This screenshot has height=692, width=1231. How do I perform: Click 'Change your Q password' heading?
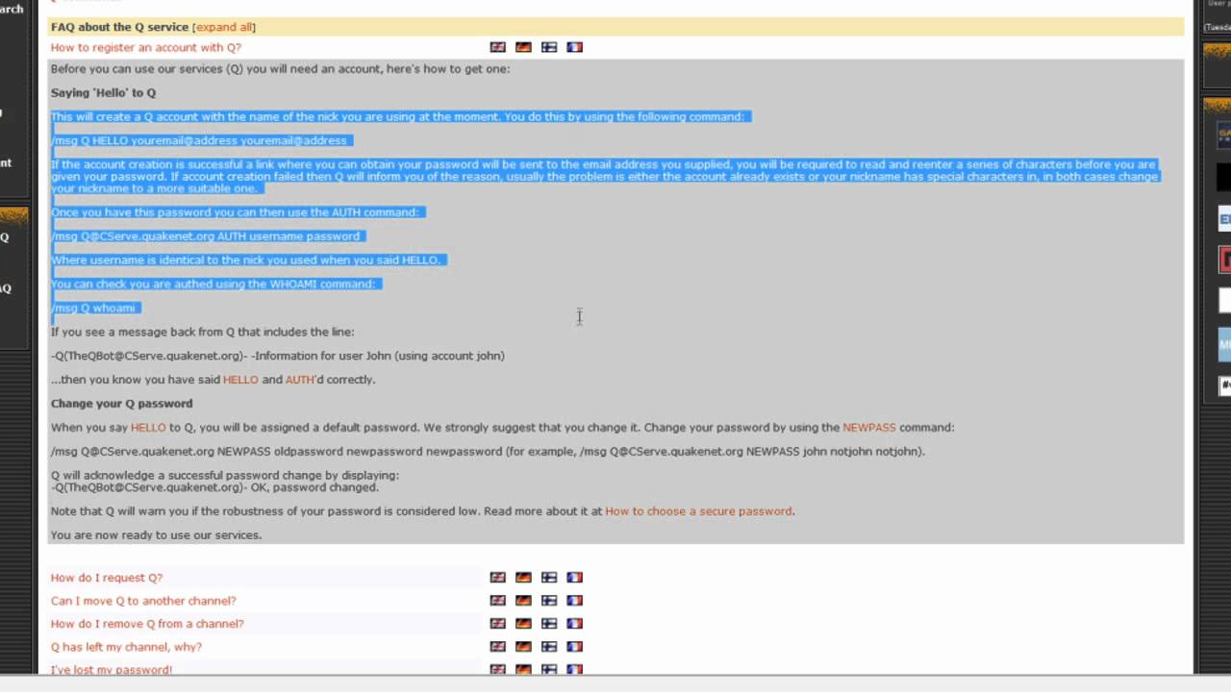(121, 404)
